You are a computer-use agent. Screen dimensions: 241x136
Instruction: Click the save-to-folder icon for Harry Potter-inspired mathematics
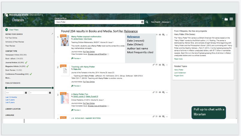click(x=163, y=35)
